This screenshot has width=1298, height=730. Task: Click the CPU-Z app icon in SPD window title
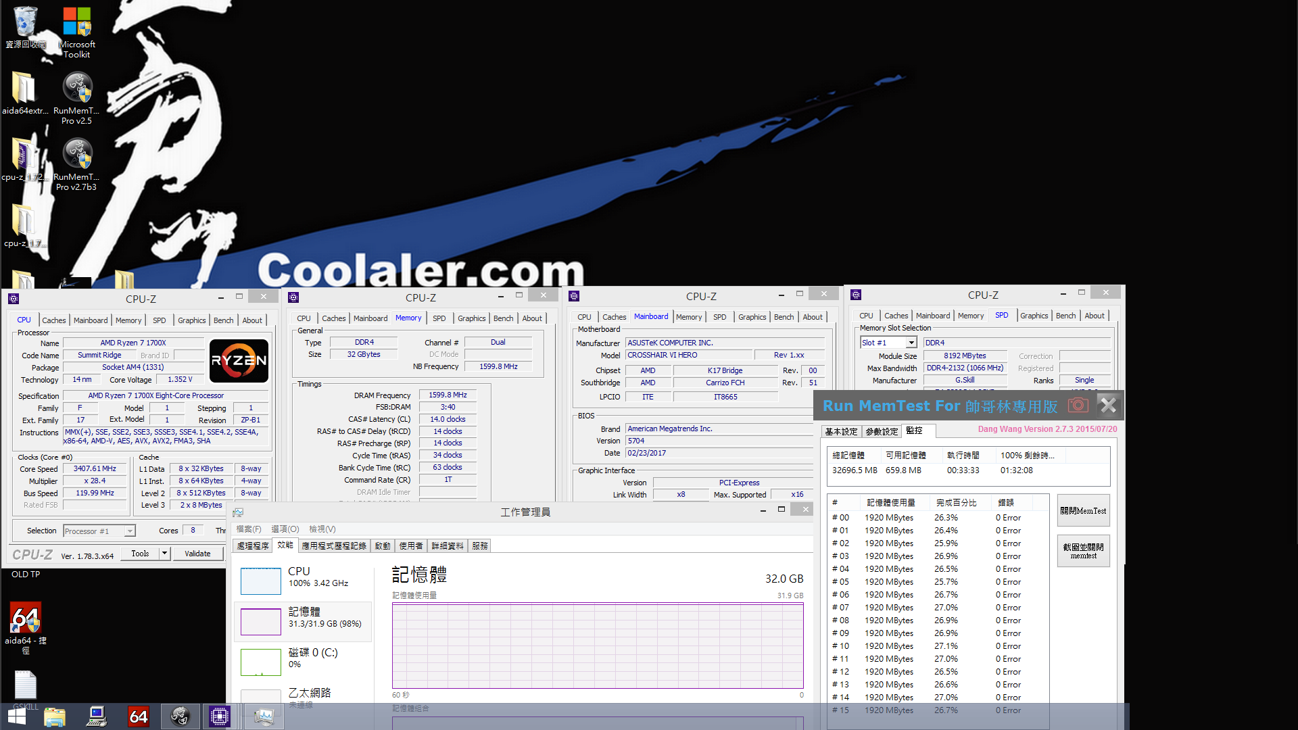tap(856, 294)
